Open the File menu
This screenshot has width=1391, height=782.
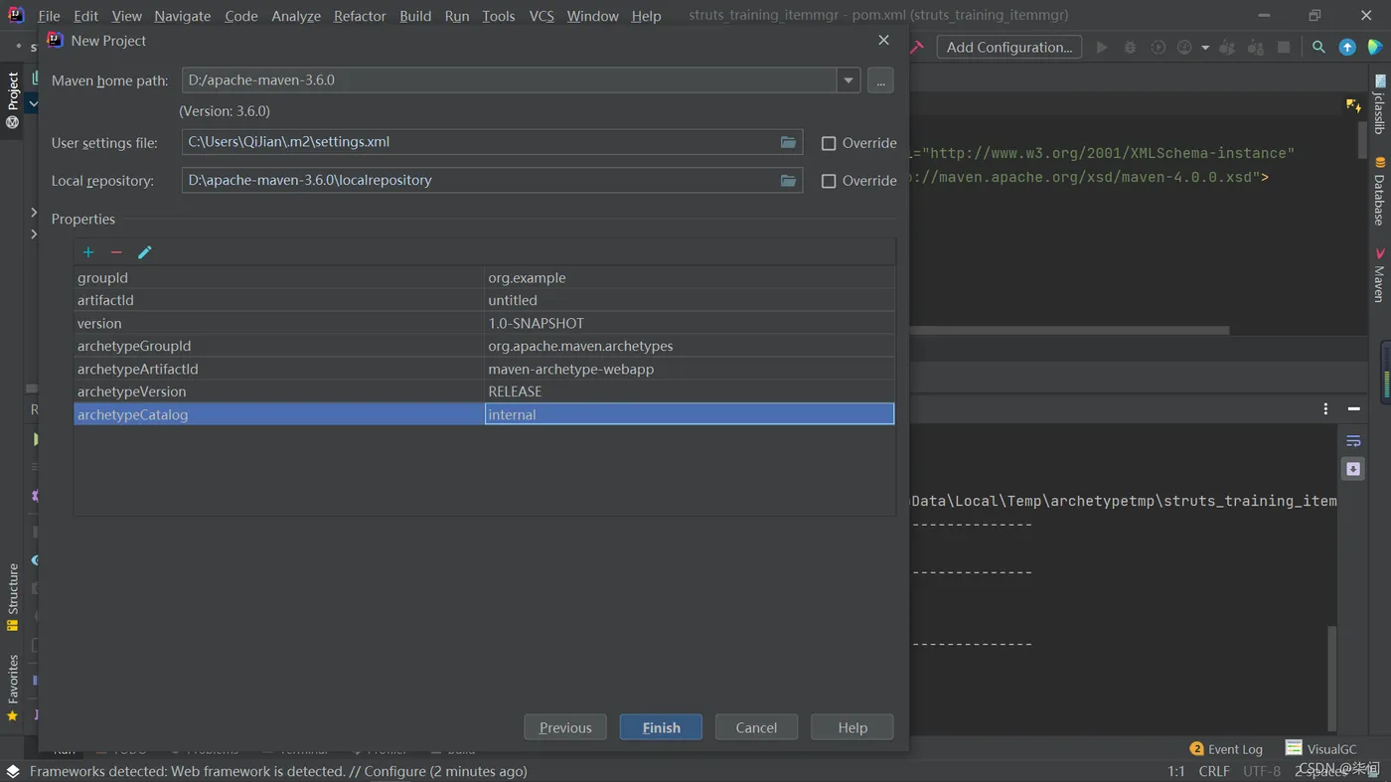49,16
